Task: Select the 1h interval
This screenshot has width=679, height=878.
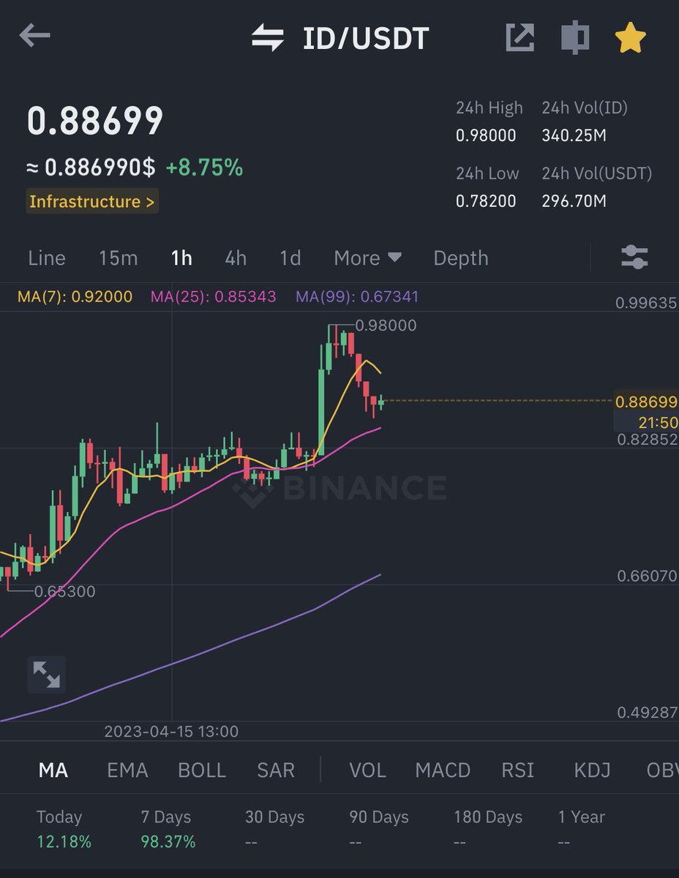Action: [x=181, y=258]
